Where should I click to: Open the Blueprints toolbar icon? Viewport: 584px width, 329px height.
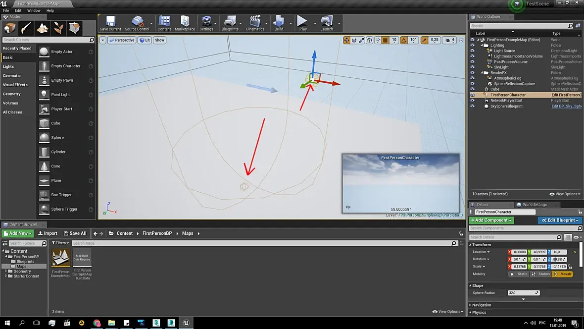pos(230,23)
